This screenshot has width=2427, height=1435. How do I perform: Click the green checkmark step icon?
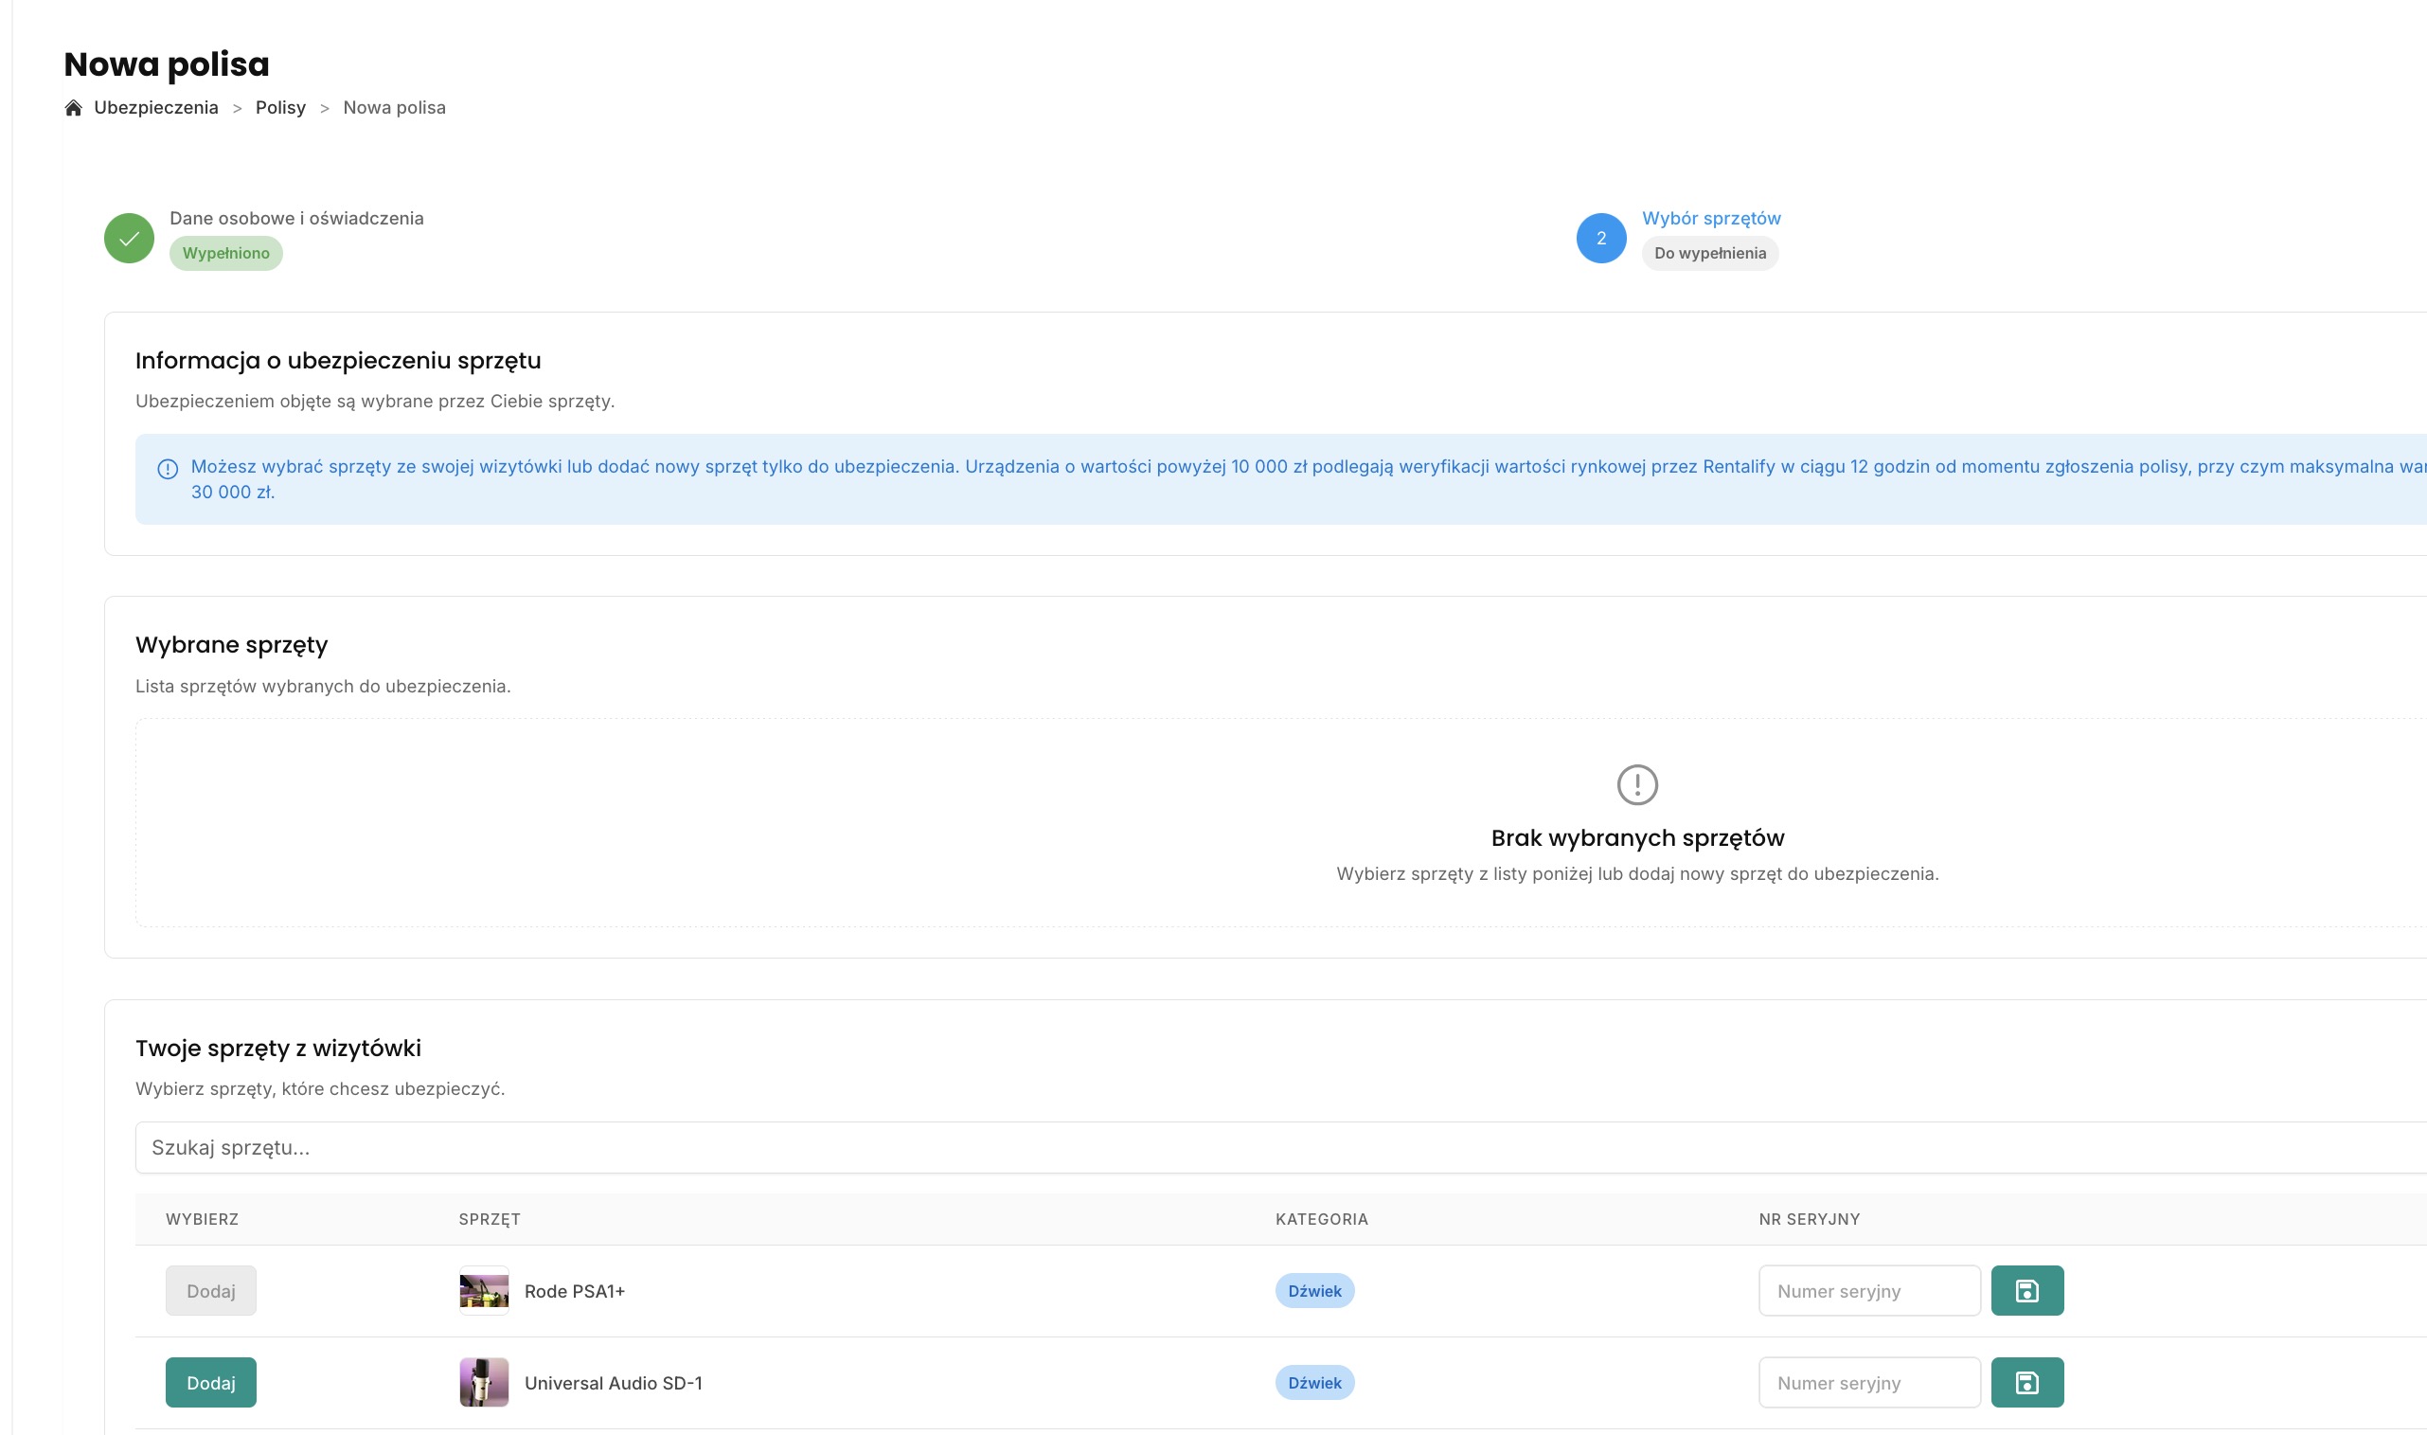click(x=130, y=238)
